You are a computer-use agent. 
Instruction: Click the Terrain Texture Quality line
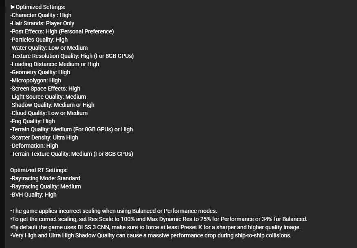coord(72,154)
